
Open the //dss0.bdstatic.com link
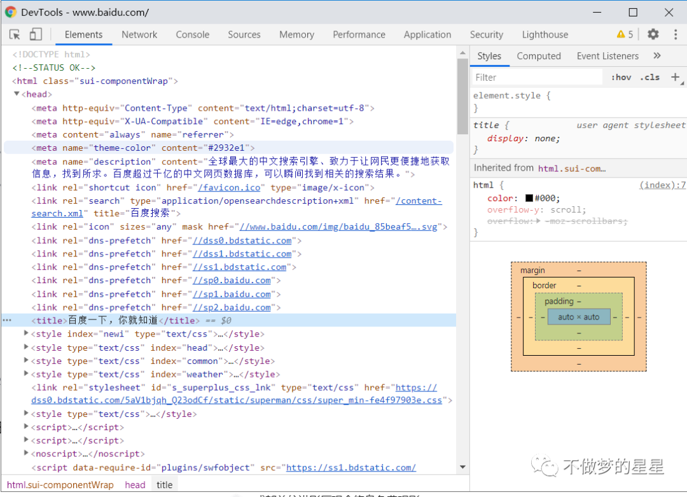coord(242,241)
